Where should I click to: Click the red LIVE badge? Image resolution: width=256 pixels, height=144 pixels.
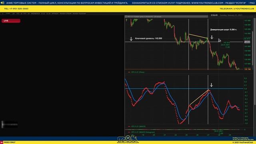pos(11,21)
